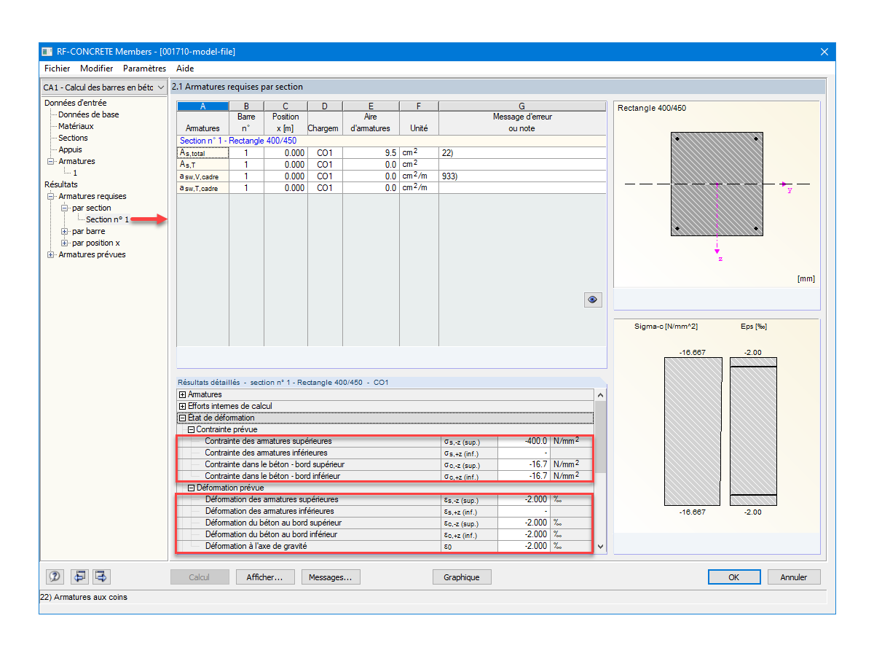Viewport: 874px width, 656px height.
Task: Click the Sigma-c stress diagram
Action: (693, 430)
